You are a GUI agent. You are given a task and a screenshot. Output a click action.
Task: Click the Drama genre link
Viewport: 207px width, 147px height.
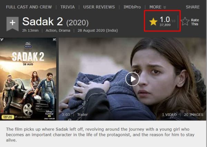point(65,30)
